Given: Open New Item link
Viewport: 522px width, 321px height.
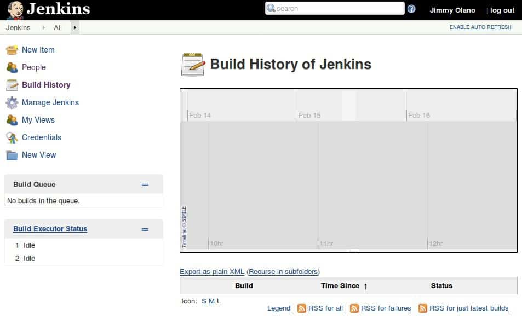Looking at the screenshot, I should [x=38, y=50].
